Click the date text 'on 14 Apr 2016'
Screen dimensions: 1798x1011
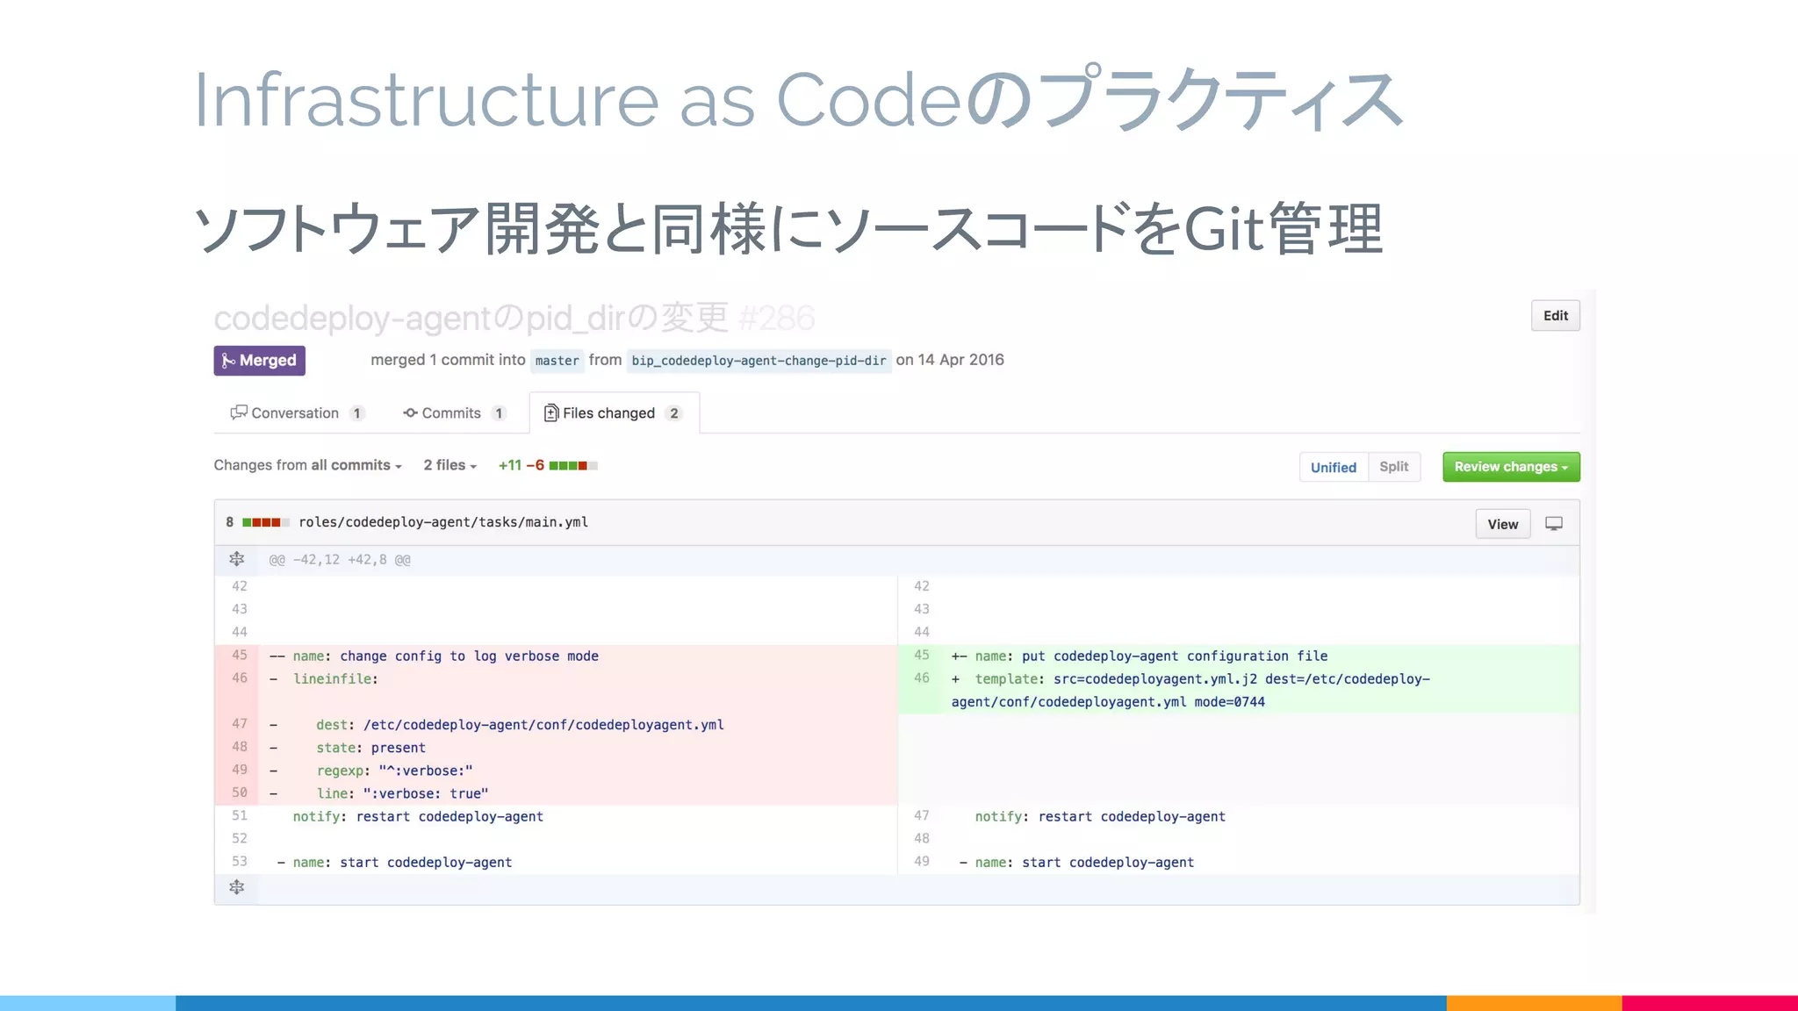pos(950,360)
